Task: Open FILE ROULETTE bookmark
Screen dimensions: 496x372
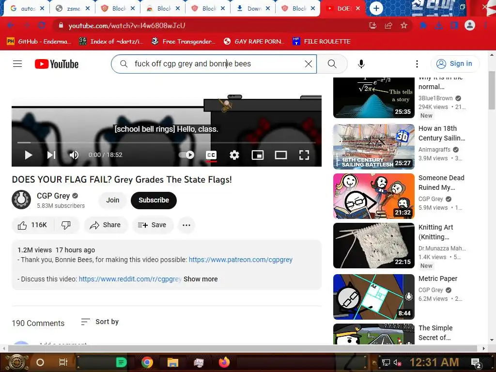Action: 322,42
